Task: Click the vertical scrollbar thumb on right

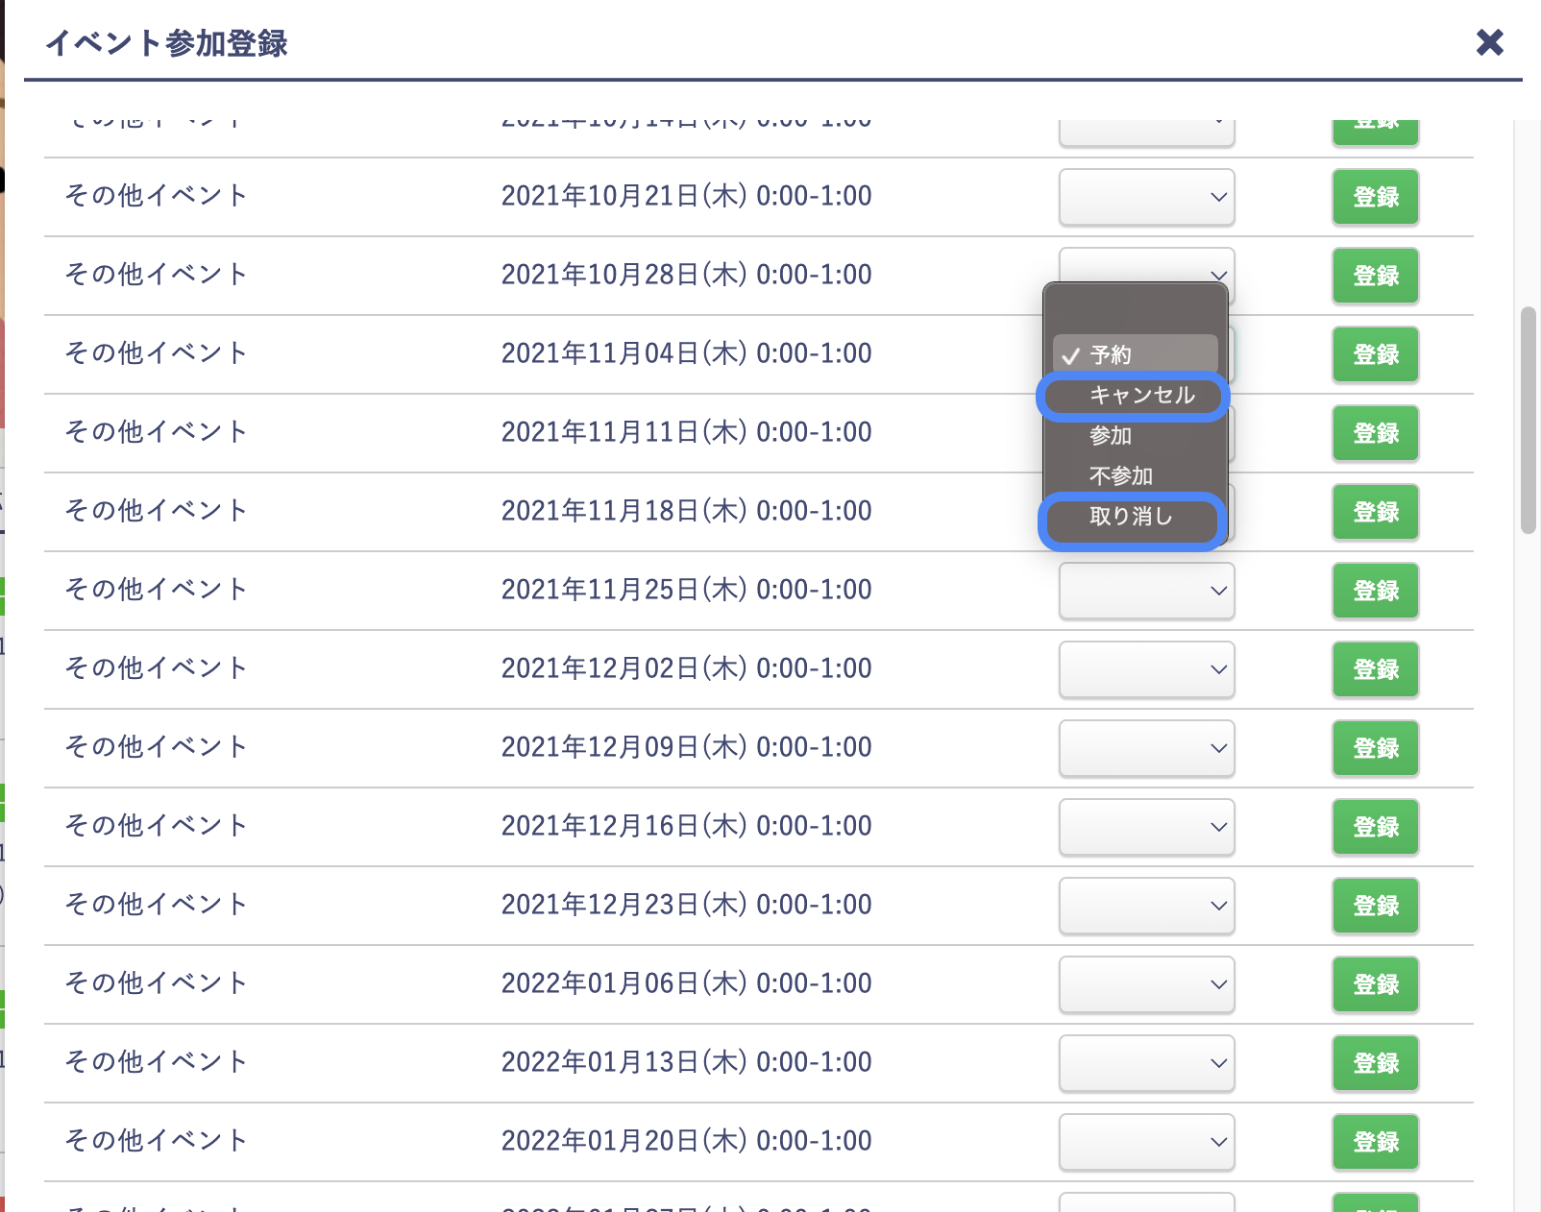Action: [1528, 419]
